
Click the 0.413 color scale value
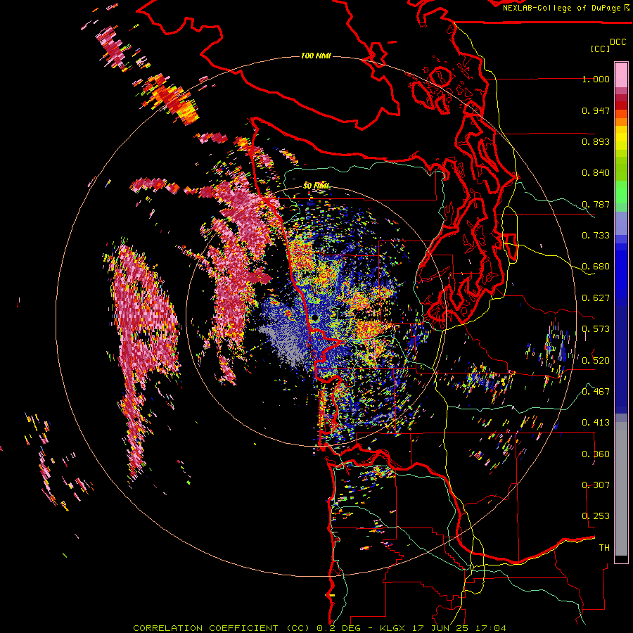(596, 423)
